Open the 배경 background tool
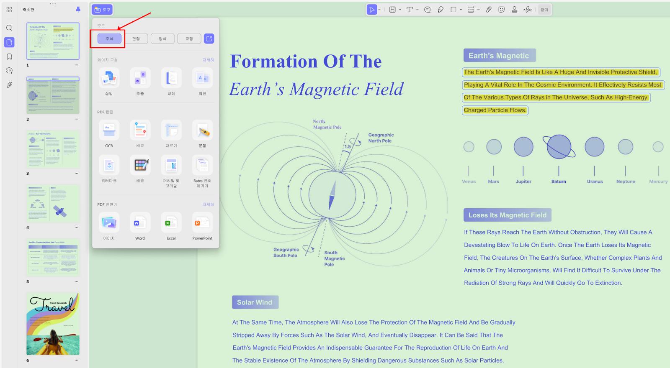670x368 pixels. tap(140, 165)
